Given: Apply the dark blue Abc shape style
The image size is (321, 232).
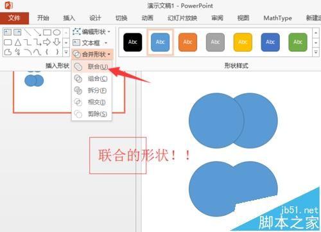Looking at the screenshot, I should pyautogui.click(x=270, y=42).
